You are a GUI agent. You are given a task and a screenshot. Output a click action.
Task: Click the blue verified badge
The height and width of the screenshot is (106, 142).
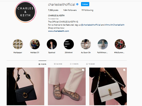click(x=77, y=4)
